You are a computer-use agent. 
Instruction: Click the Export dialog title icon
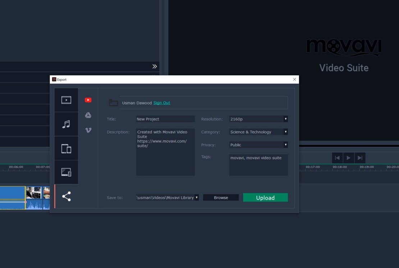(54, 79)
